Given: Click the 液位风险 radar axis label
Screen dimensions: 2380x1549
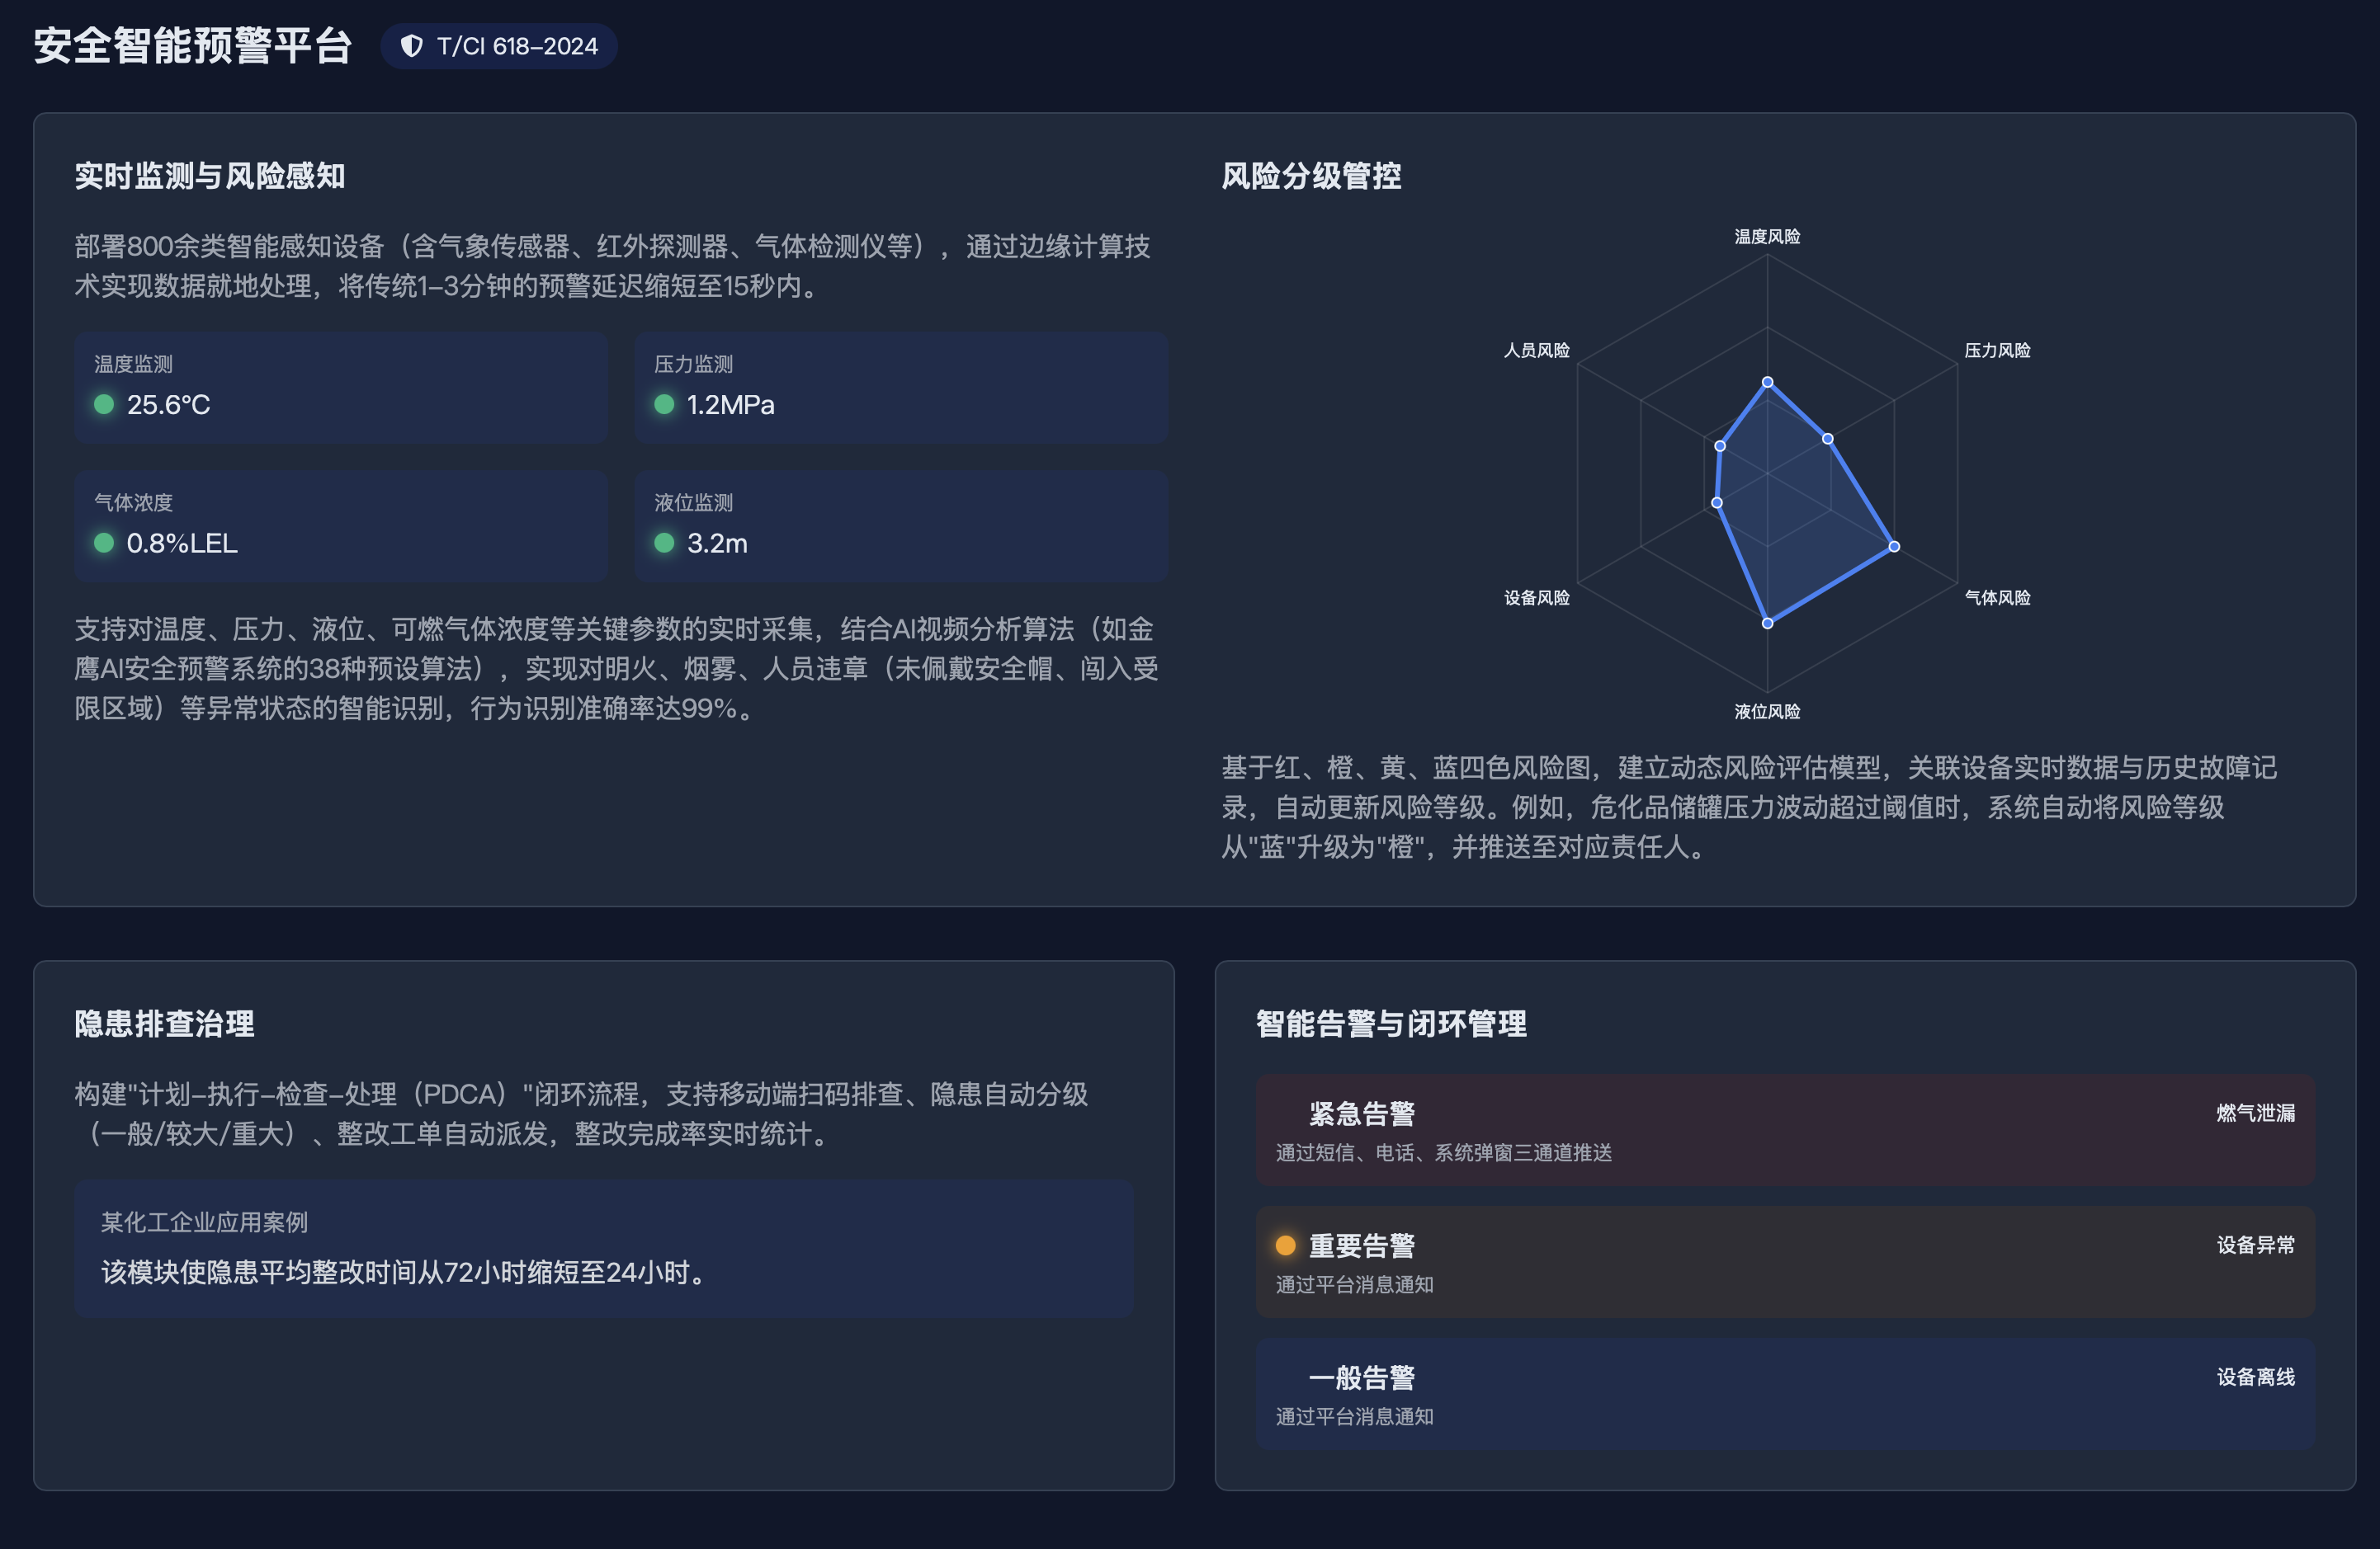Looking at the screenshot, I should coord(1767,712).
